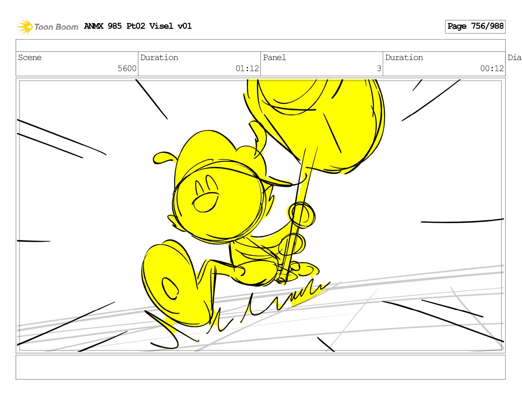Select the first Duration label

coord(159,58)
